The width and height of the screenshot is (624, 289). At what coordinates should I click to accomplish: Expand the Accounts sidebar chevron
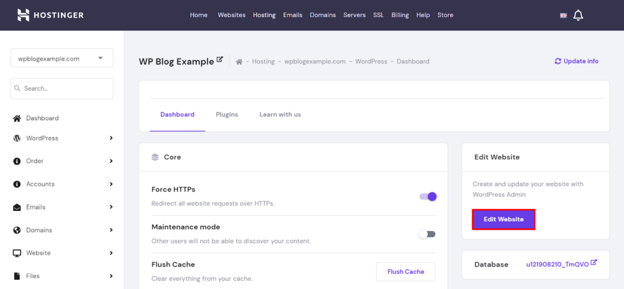click(x=111, y=184)
